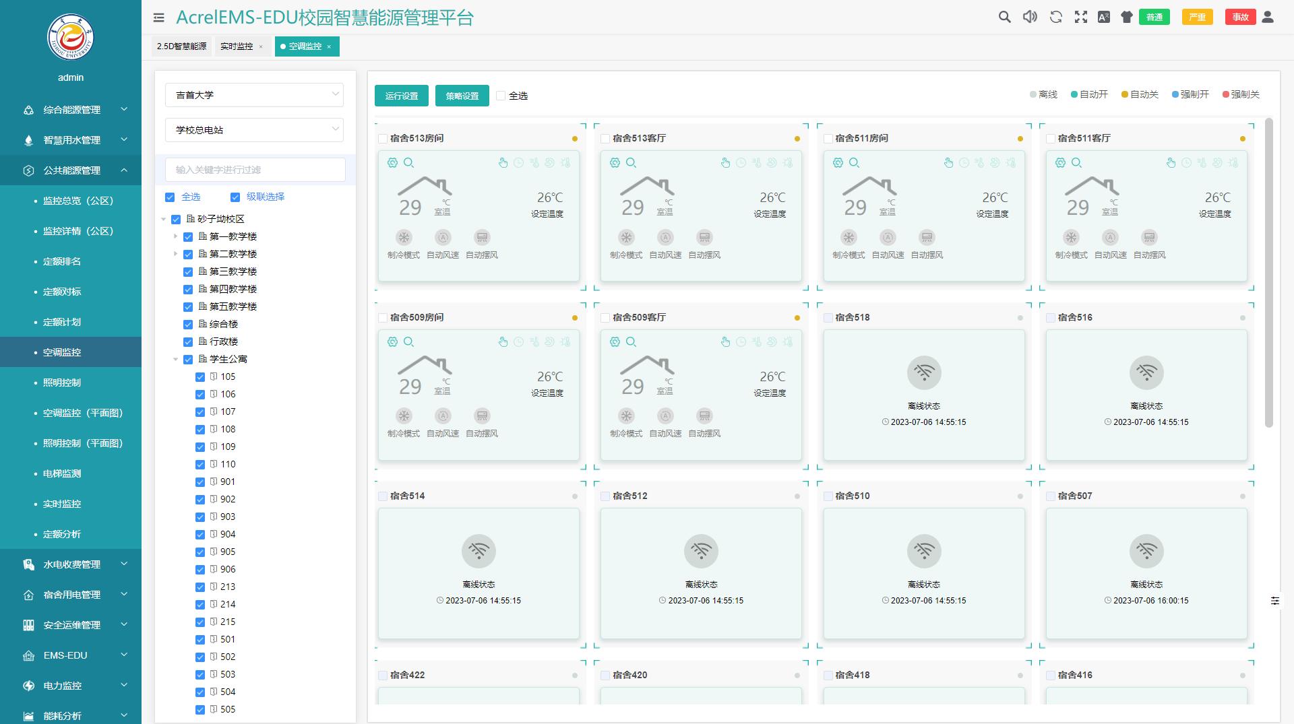Open the language translate icon
Screen dimensions: 1294x724
tap(1104, 18)
